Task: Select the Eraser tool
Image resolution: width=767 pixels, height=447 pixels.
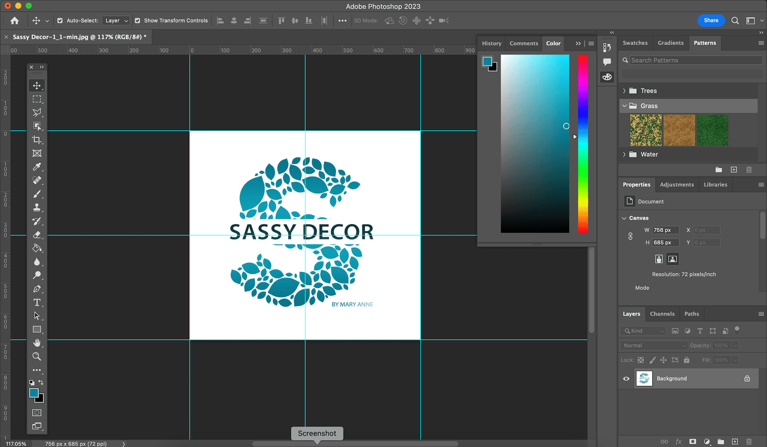Action: (x=37, y=235)
